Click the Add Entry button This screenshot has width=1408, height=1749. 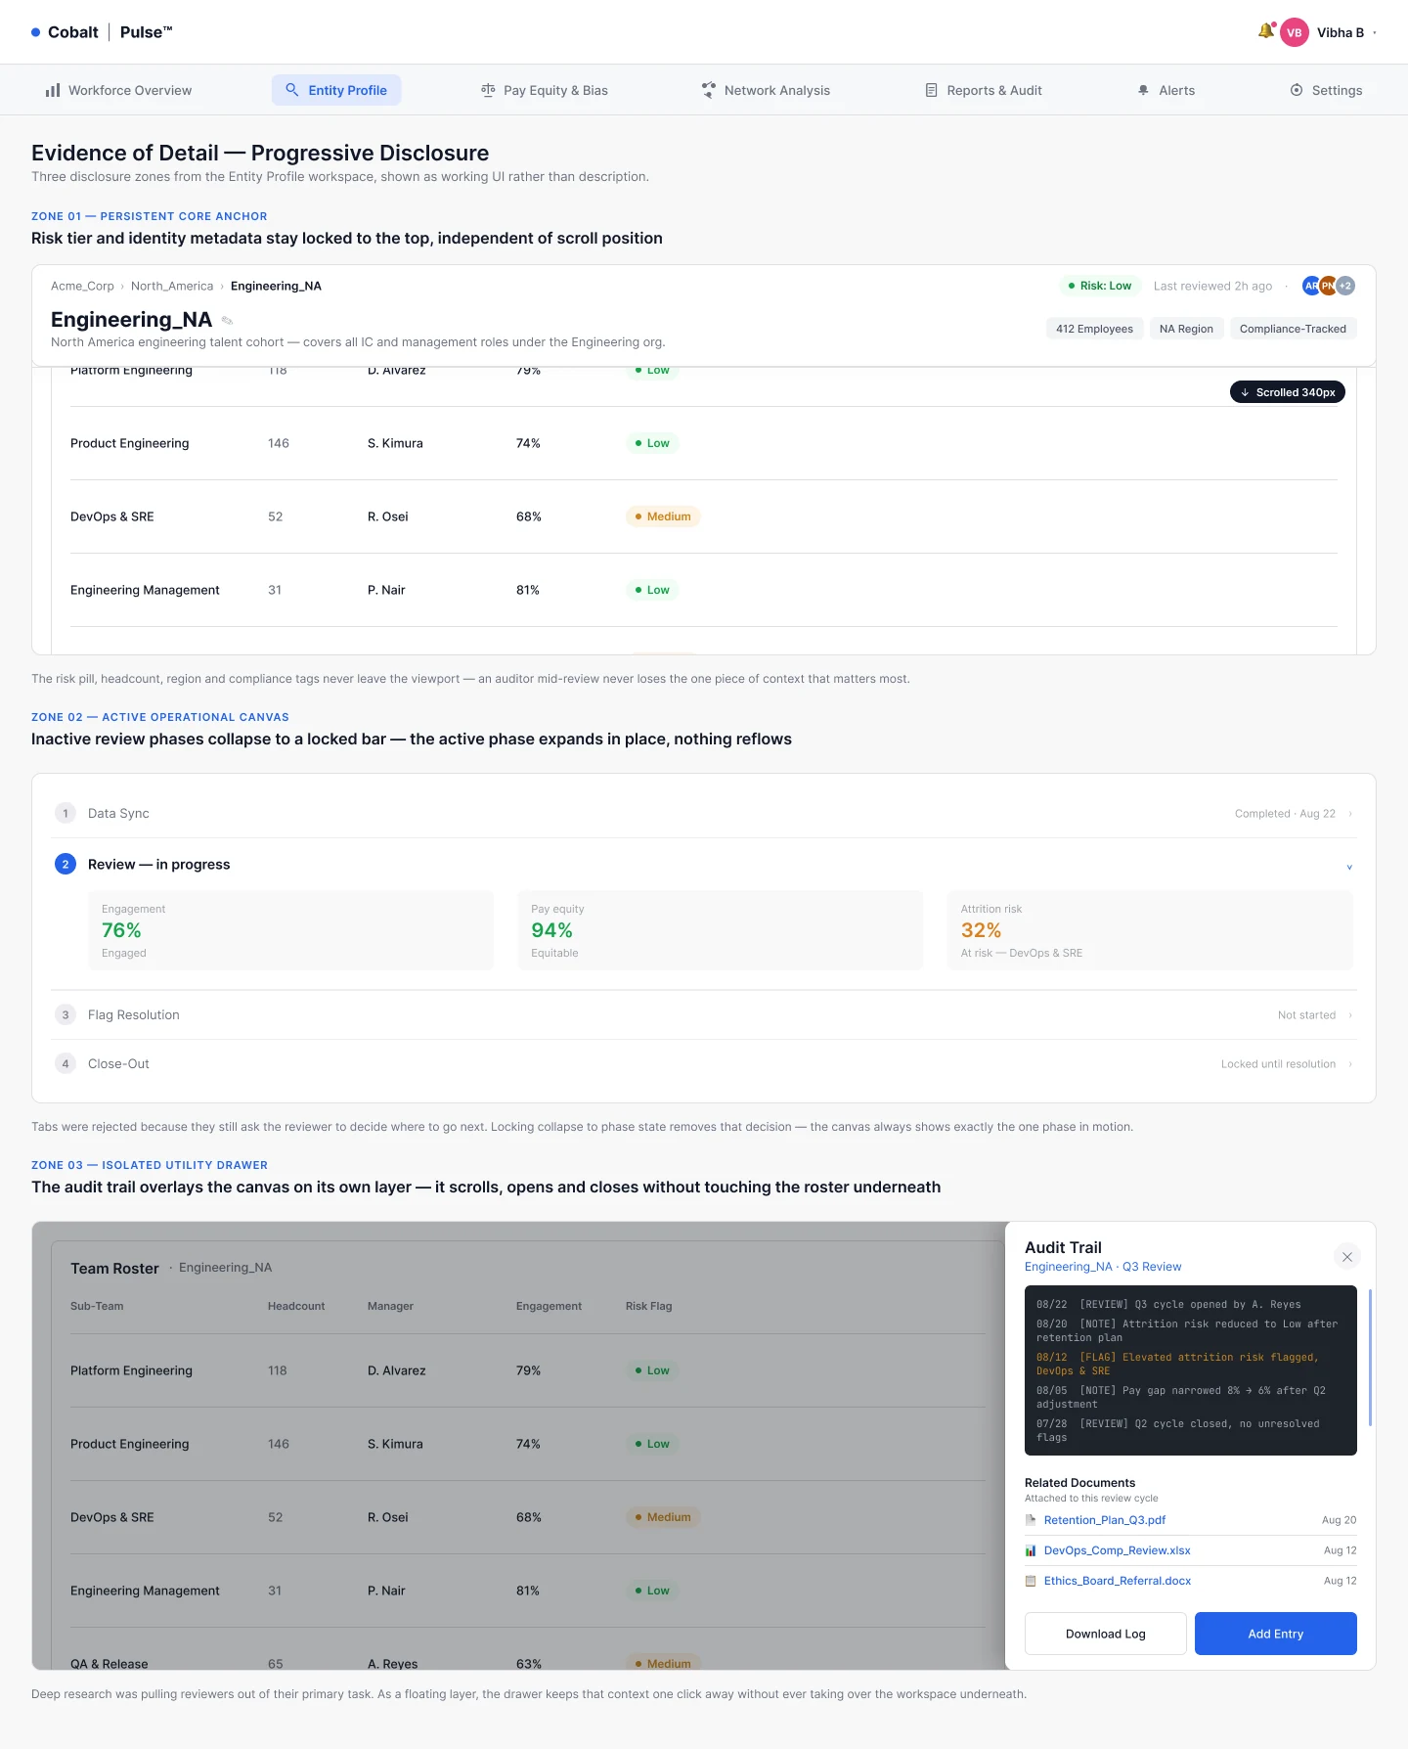coord(1275,1634)
